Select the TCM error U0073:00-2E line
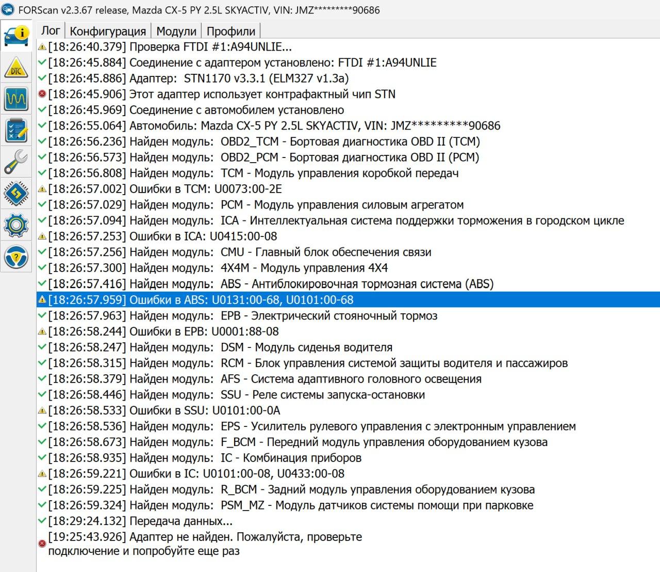 (x=165, y=189)
